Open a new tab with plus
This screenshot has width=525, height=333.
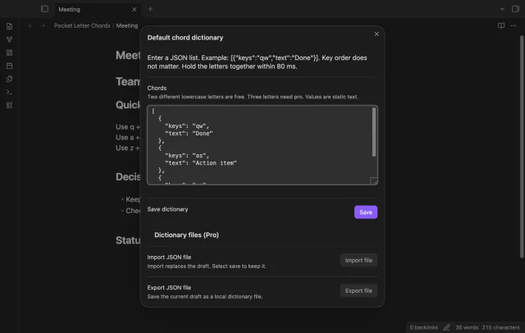(150, 9)
